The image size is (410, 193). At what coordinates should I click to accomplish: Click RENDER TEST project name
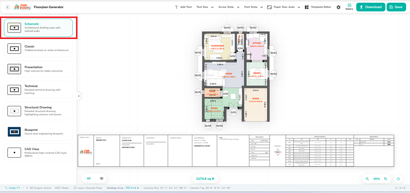101,140
